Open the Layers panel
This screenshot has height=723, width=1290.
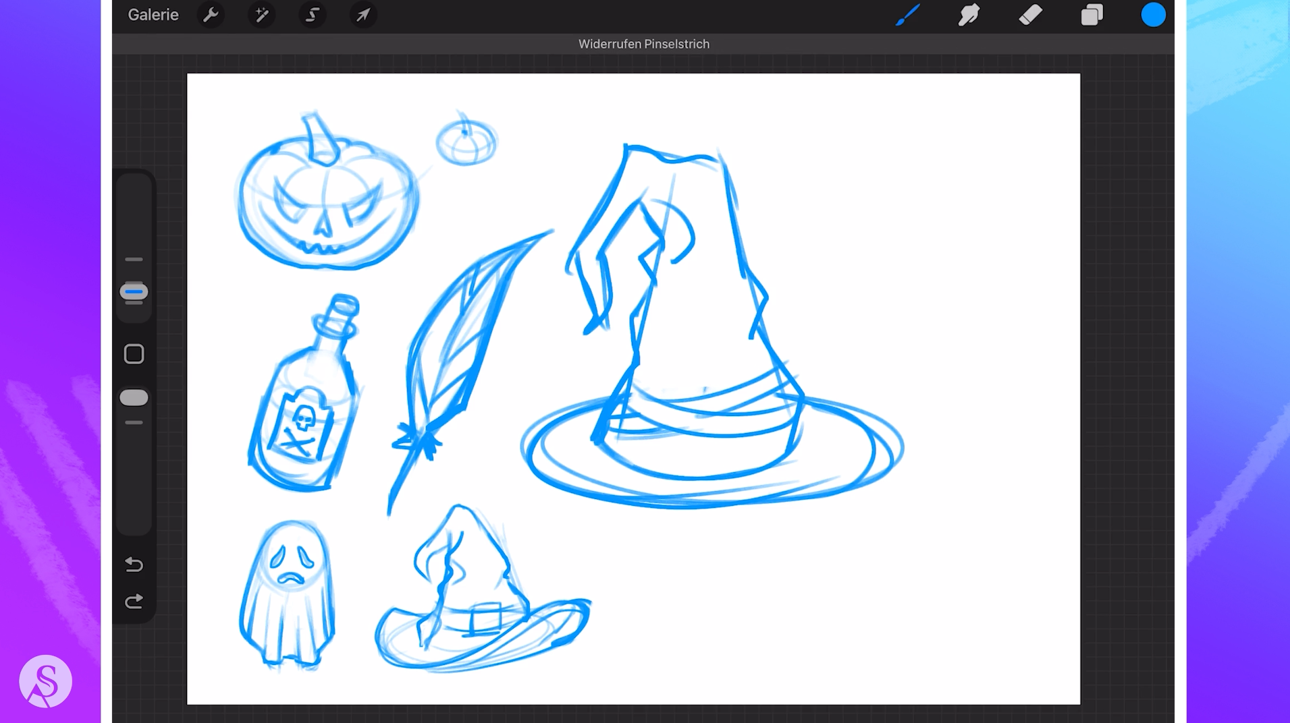(1092, 15)
